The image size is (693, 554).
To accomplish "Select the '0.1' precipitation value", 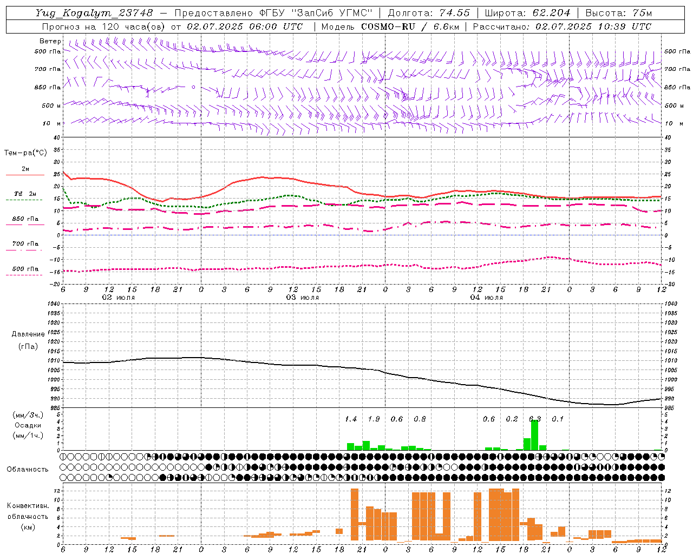I will (558, 419).
